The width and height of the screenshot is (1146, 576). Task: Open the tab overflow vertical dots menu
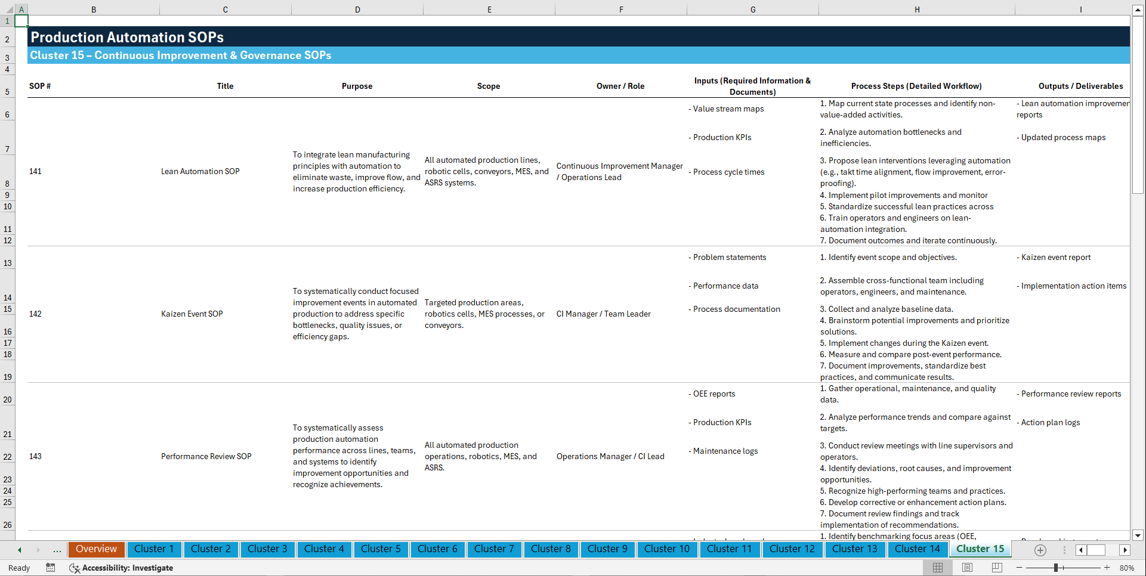tap(1064, 550)
